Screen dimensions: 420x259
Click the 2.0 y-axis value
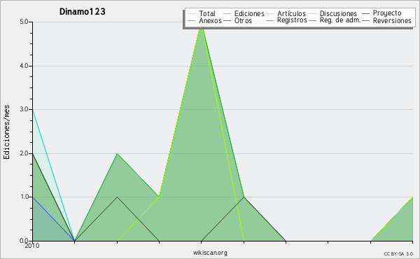pos(24,153)
